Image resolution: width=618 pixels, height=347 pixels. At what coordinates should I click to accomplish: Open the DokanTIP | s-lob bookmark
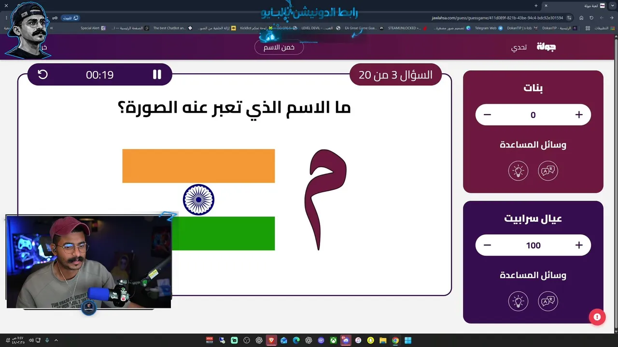tap(522, 28)
